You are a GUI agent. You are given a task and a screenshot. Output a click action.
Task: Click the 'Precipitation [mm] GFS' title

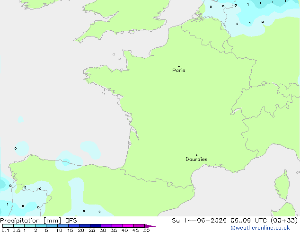pyautogui.click(x=38, y=221)
